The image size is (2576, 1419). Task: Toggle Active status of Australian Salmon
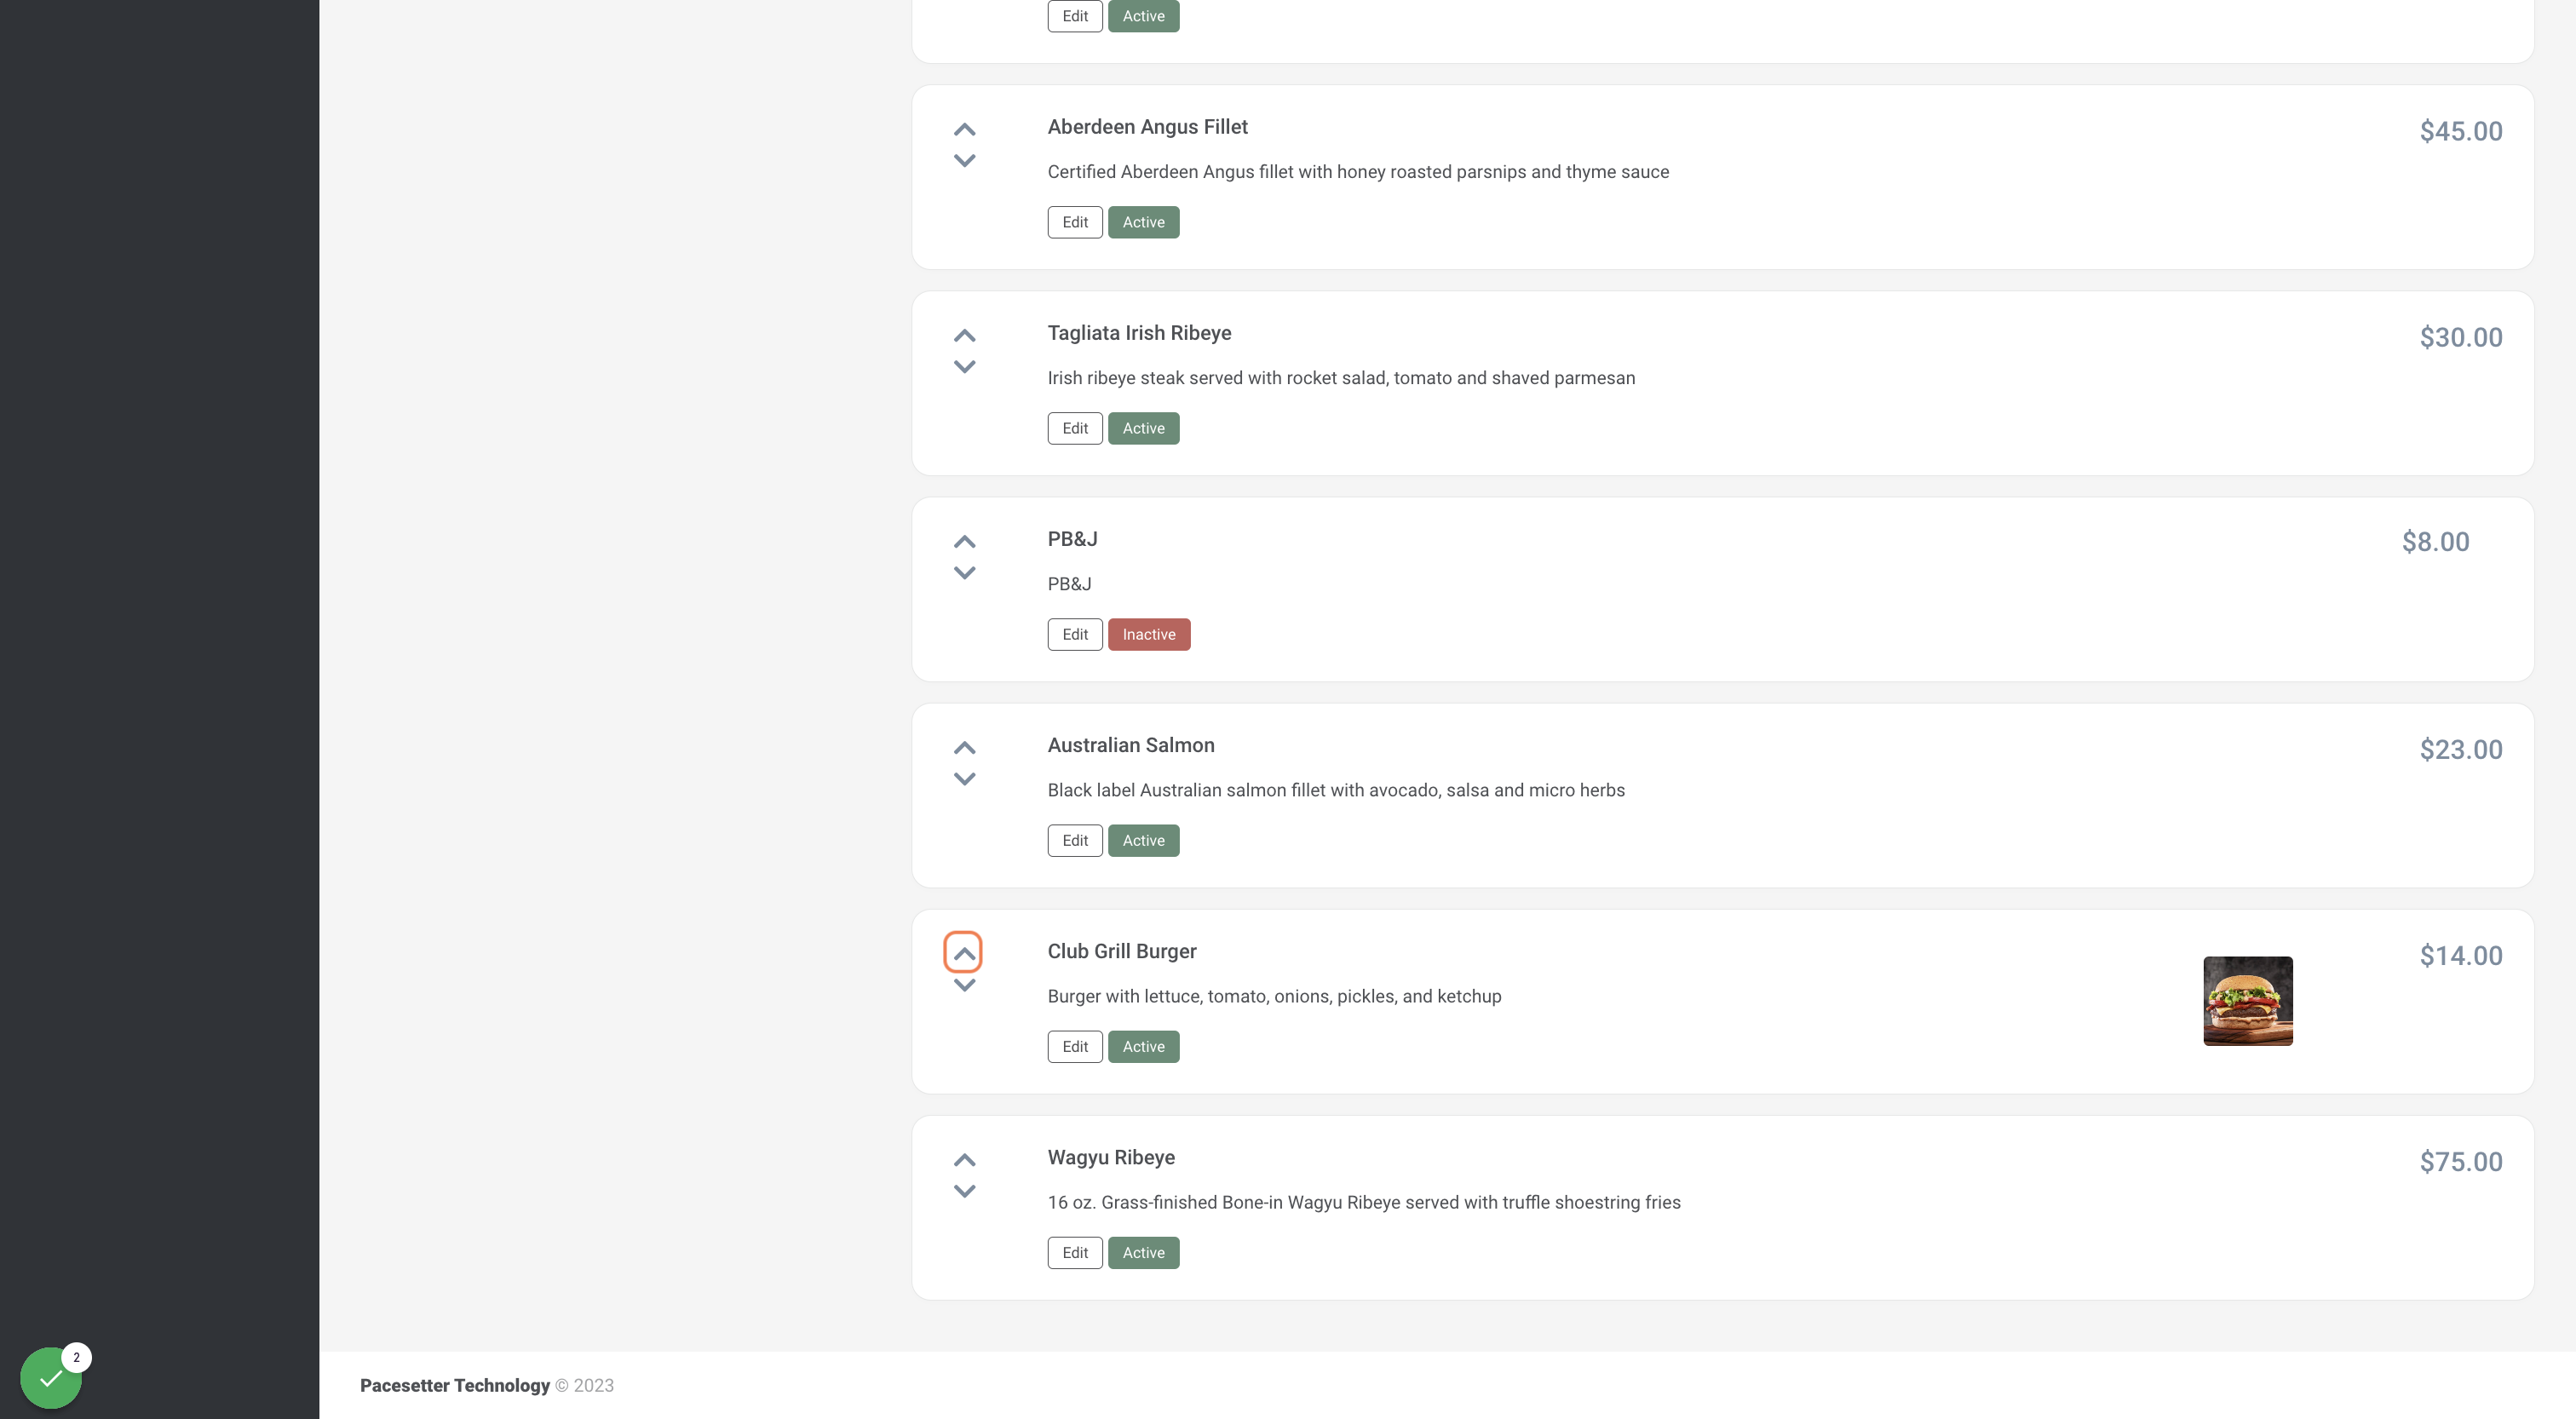click(x=1143, y=840)
